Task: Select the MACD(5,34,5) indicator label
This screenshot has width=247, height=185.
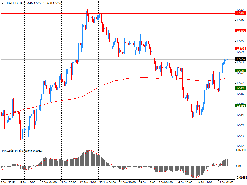Action: (12, 151)
